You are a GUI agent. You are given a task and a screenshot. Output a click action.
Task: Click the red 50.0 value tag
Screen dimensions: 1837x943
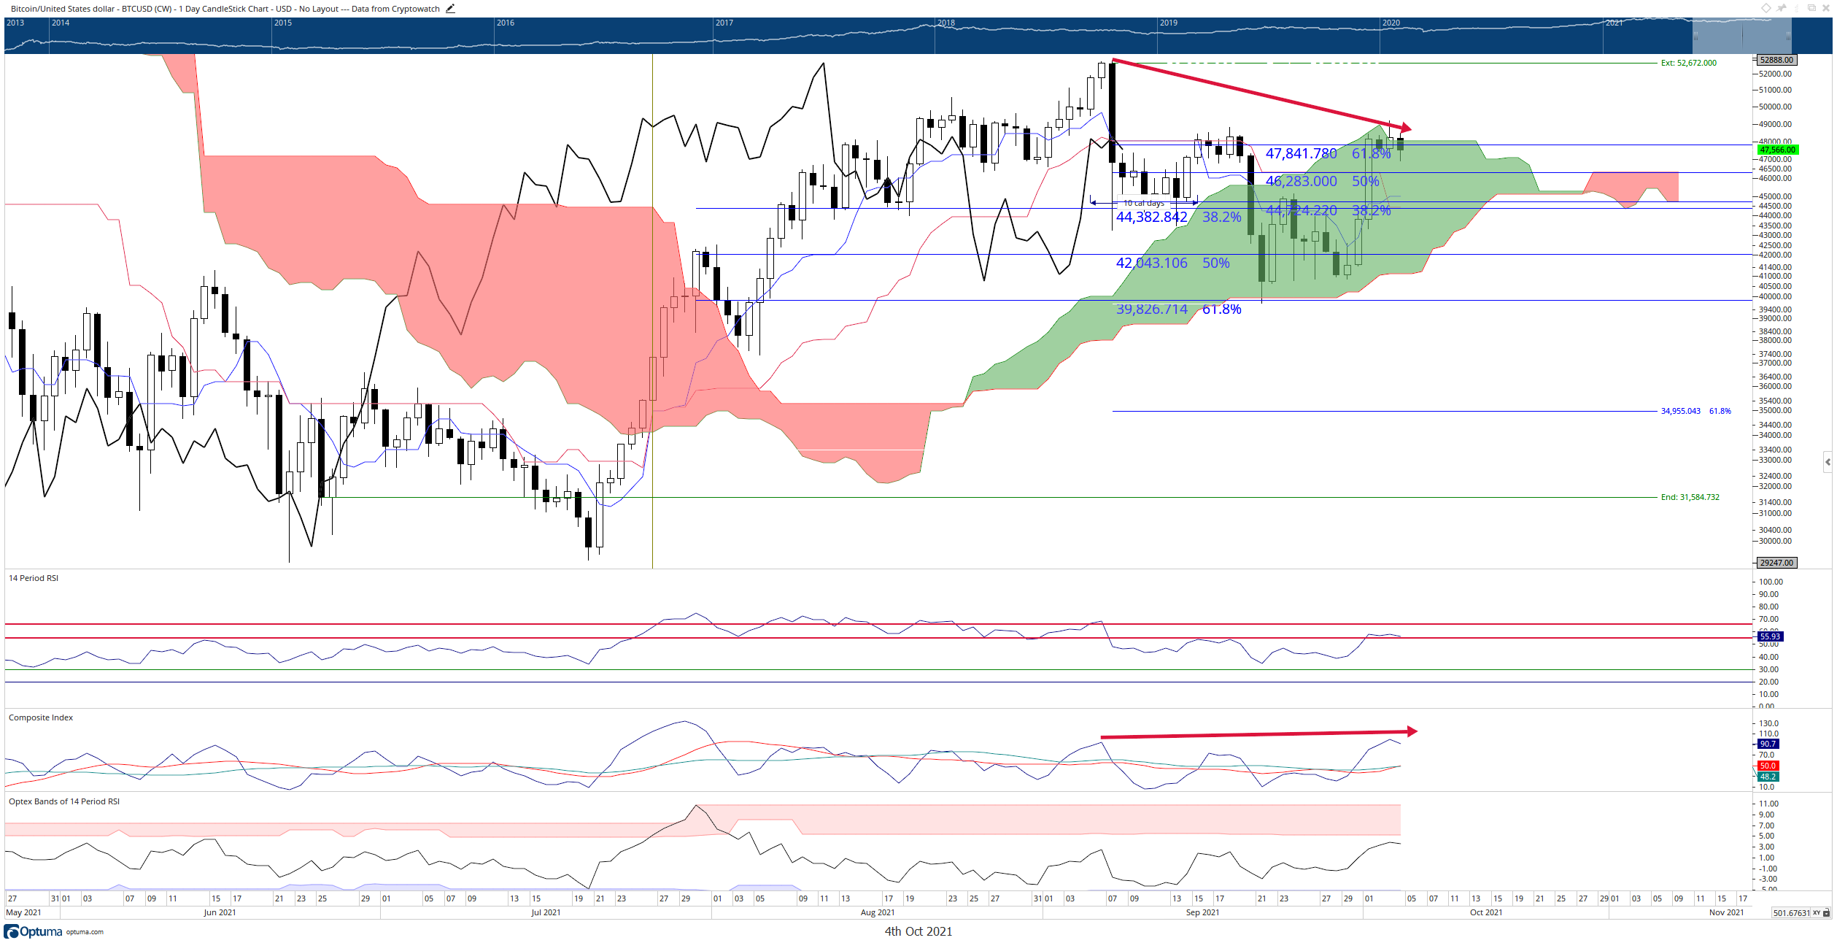[x=1768, y=766]
